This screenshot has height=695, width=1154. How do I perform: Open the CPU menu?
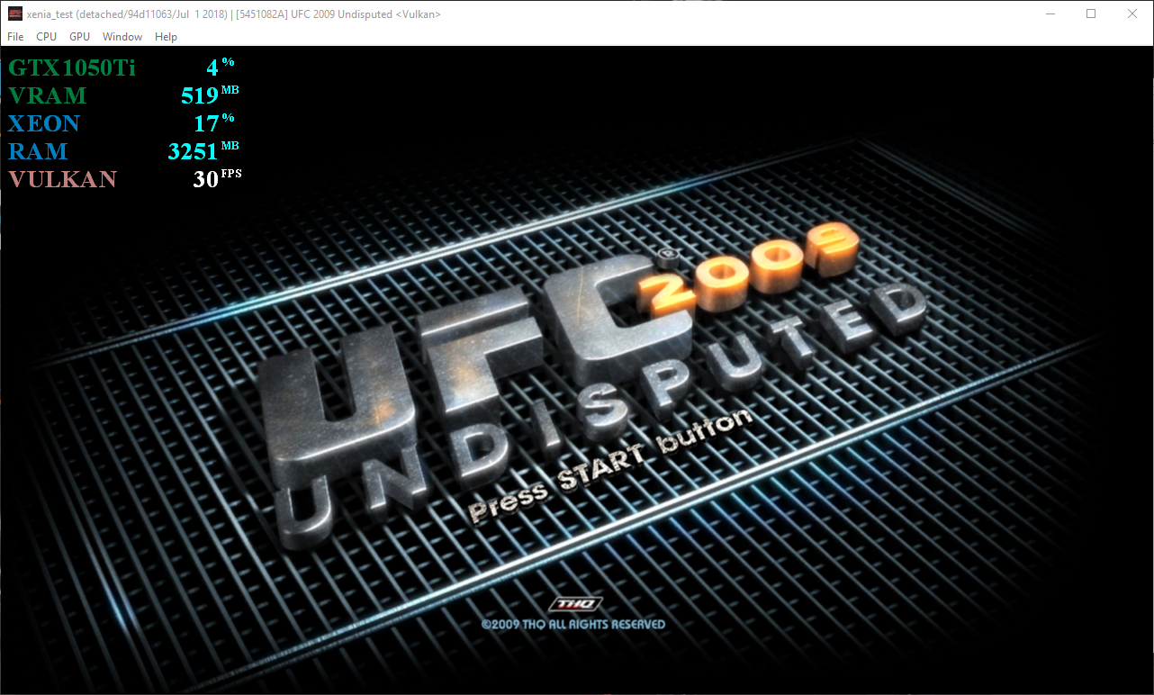click(x=46, y=37)
